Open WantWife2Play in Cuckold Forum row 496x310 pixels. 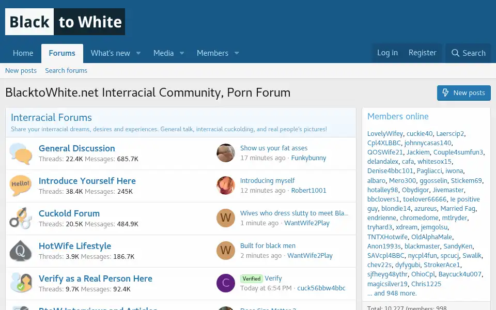tap(306, 223)
